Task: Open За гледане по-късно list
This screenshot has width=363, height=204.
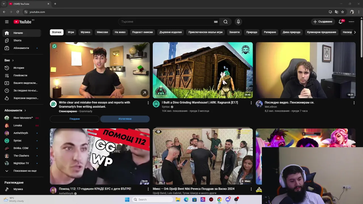Action: pos(22,90)
